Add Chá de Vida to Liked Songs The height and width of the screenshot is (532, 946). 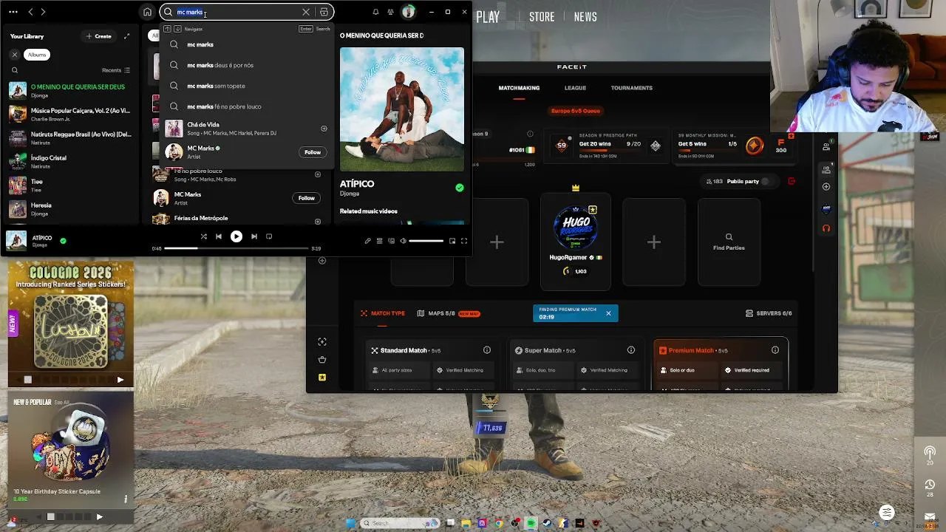[324, 129]
